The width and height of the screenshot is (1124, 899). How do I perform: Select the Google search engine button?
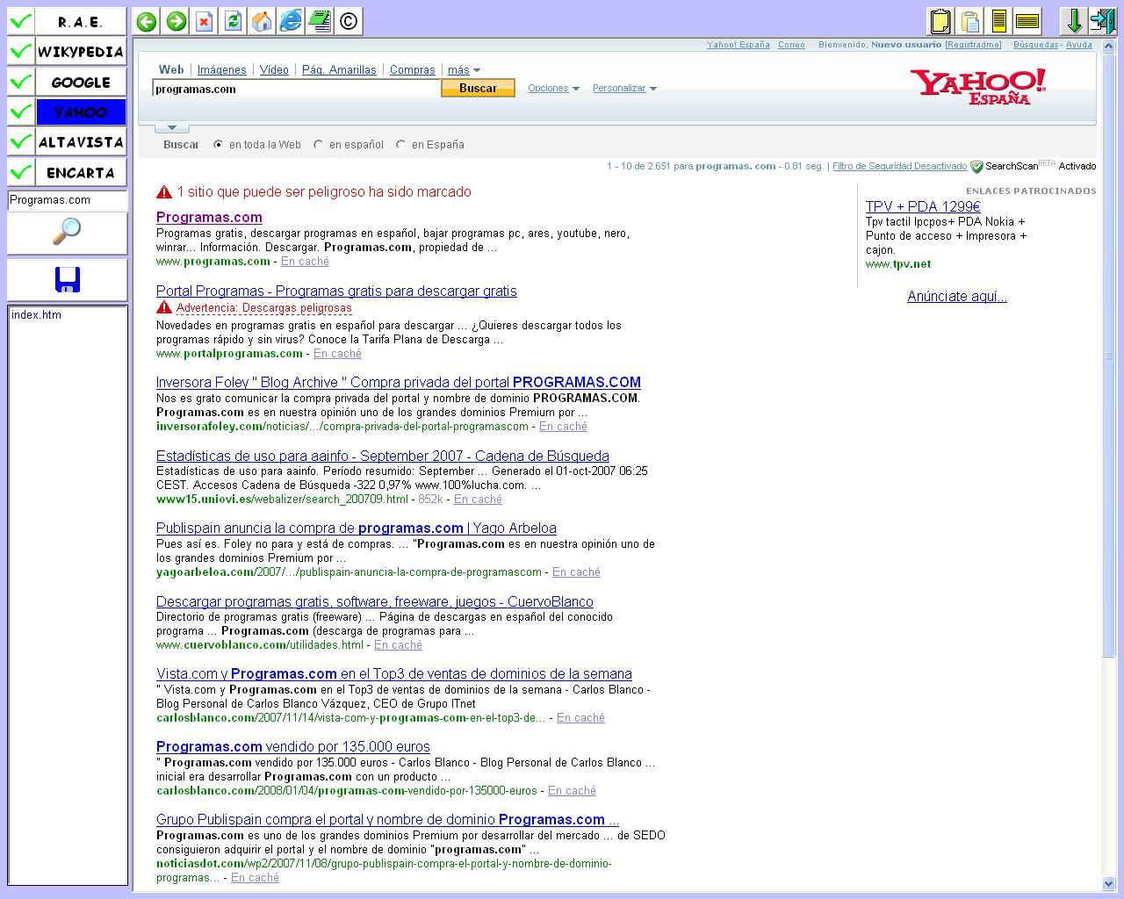coord(81,82)
